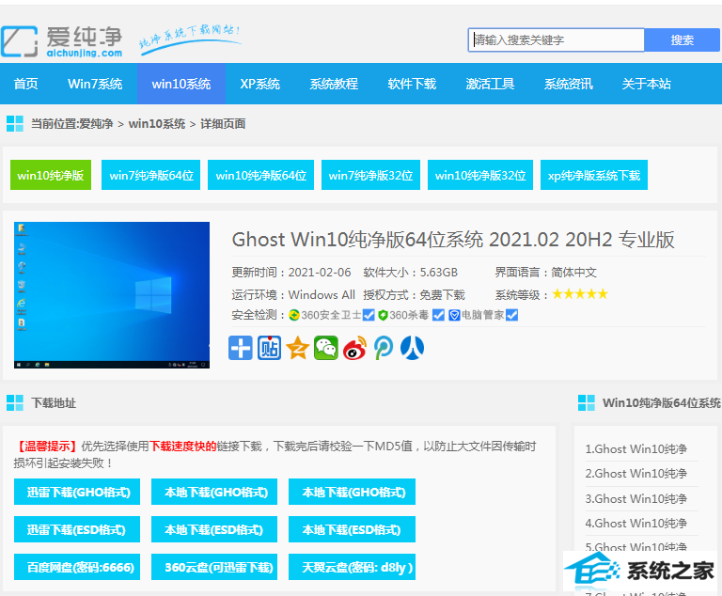Screen dimensions: 722x596
Task: Click the 搜索 search button
Action: [x=682, y=40]
